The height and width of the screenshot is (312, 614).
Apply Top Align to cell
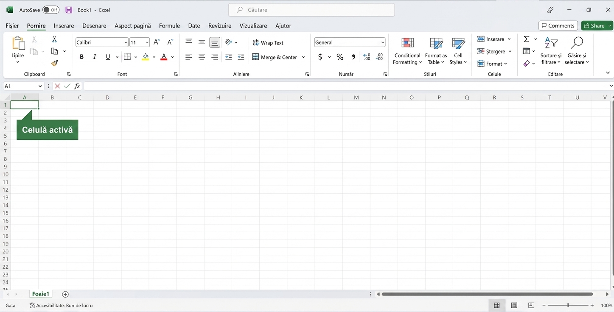189,42
